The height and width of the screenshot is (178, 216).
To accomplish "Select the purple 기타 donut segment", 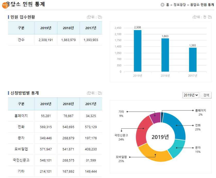I will coord(155,118).
